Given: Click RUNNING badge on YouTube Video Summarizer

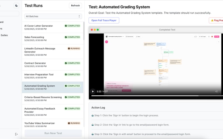Looking at the screenshot, I should tap(74, 123).
